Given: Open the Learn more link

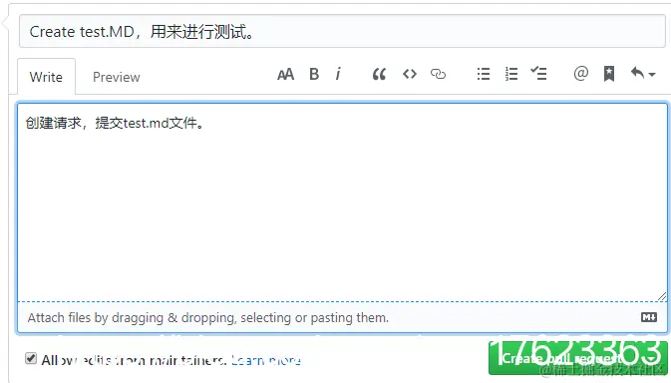Looking at the screenshot, I should [266, 360].
